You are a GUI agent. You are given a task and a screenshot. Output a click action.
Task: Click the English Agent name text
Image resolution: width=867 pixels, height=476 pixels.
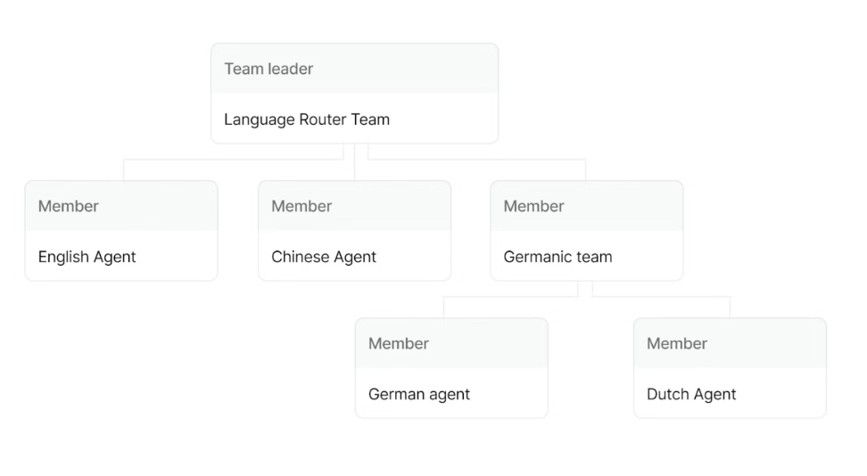(87, 257)
